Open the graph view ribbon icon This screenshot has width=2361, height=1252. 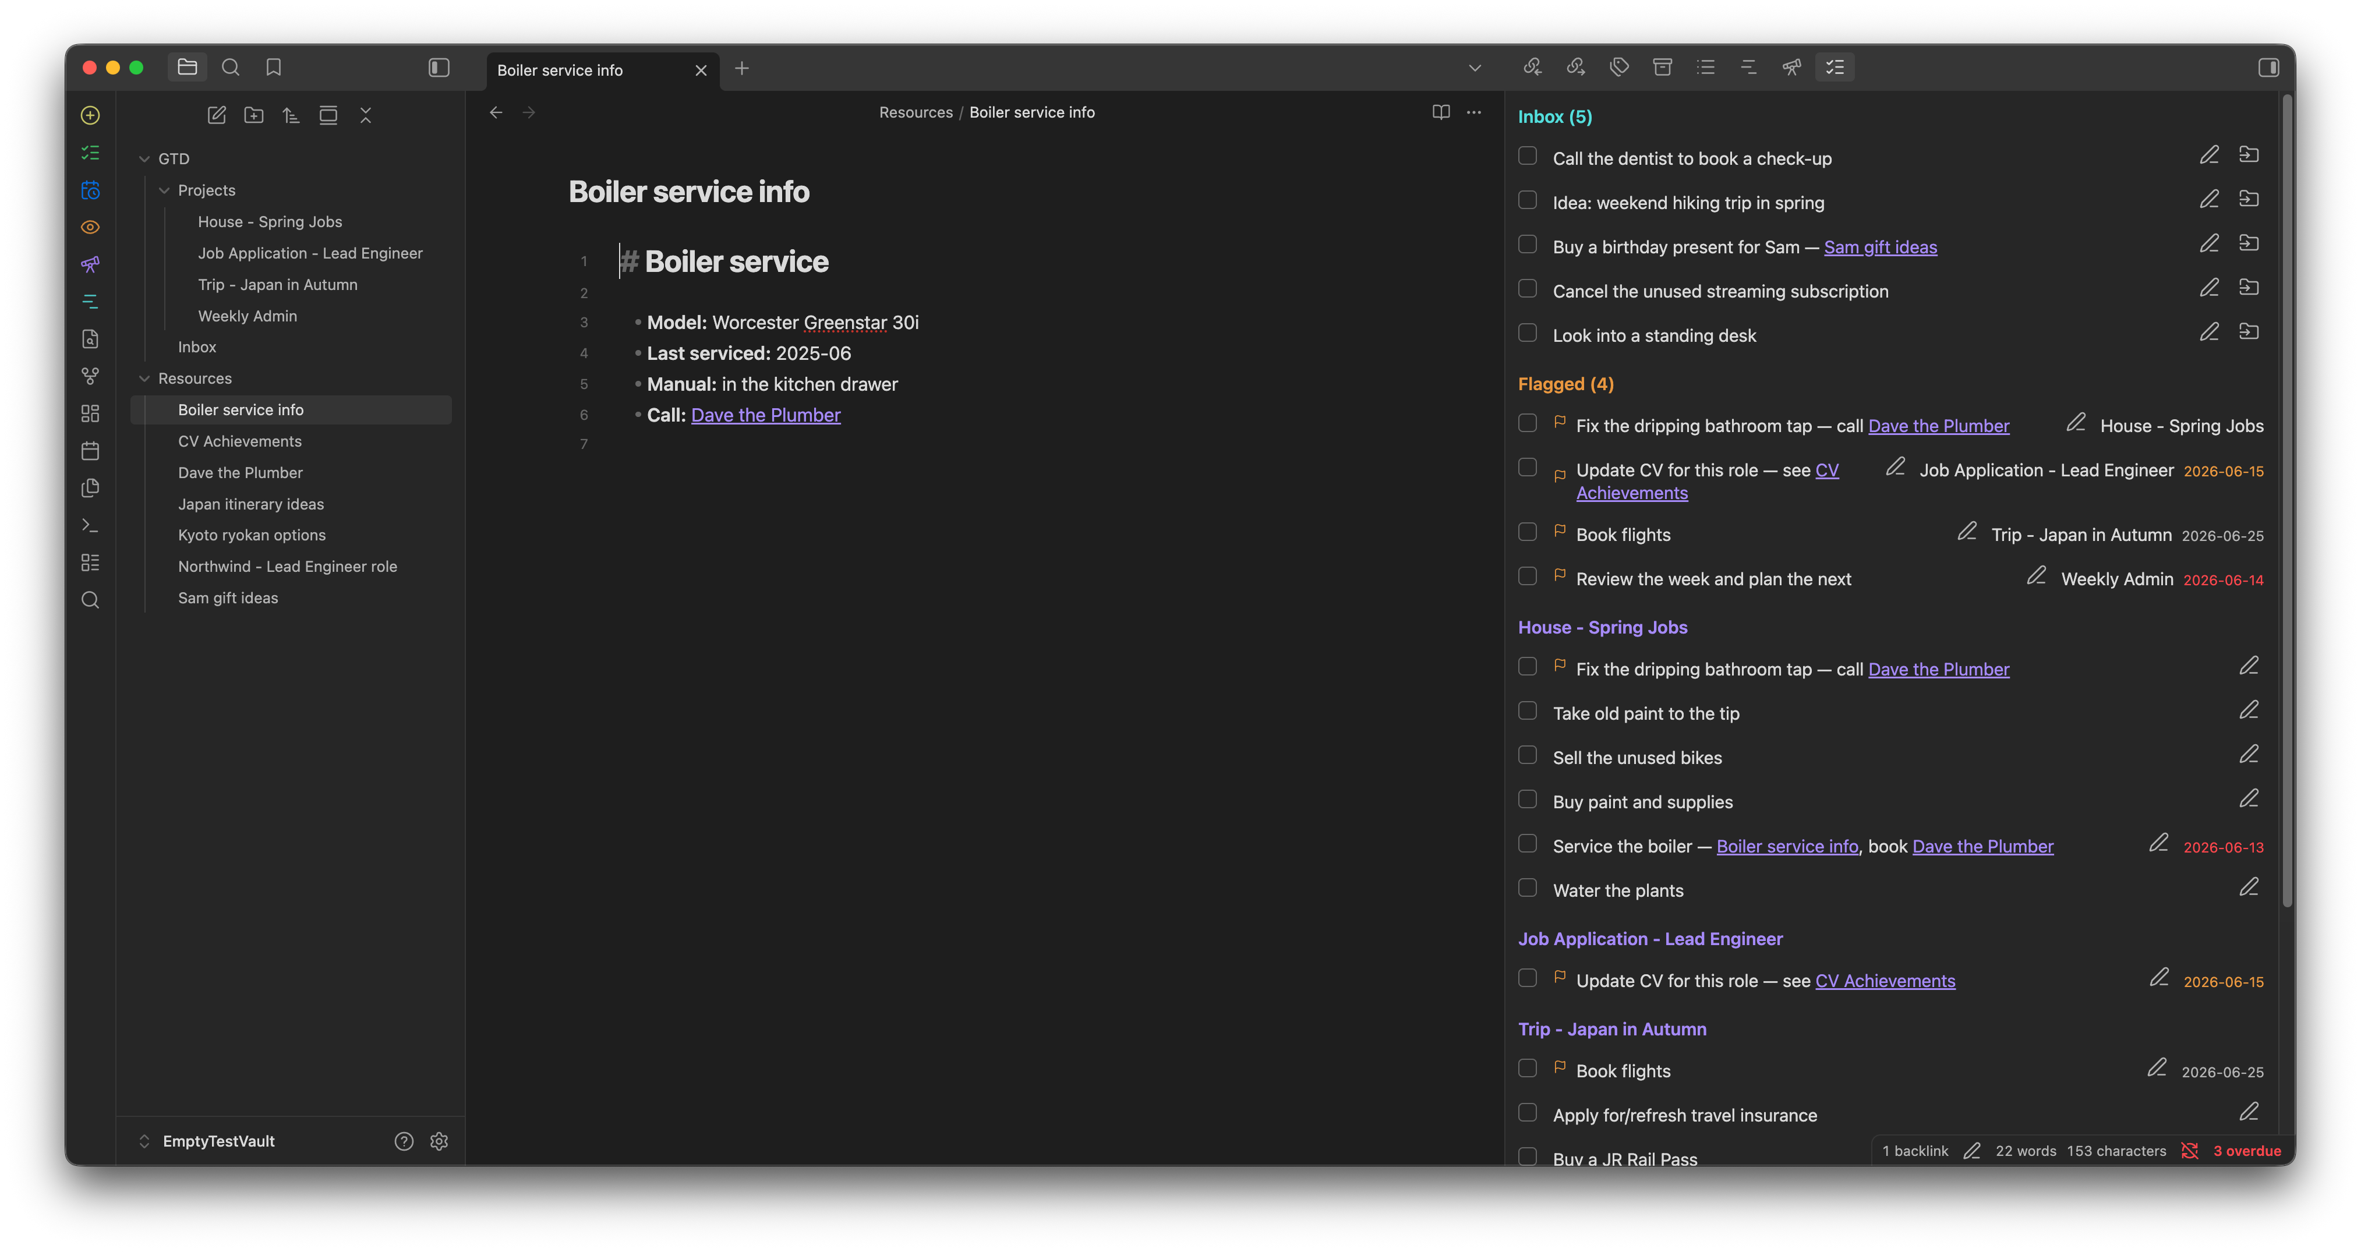(90, 376)
